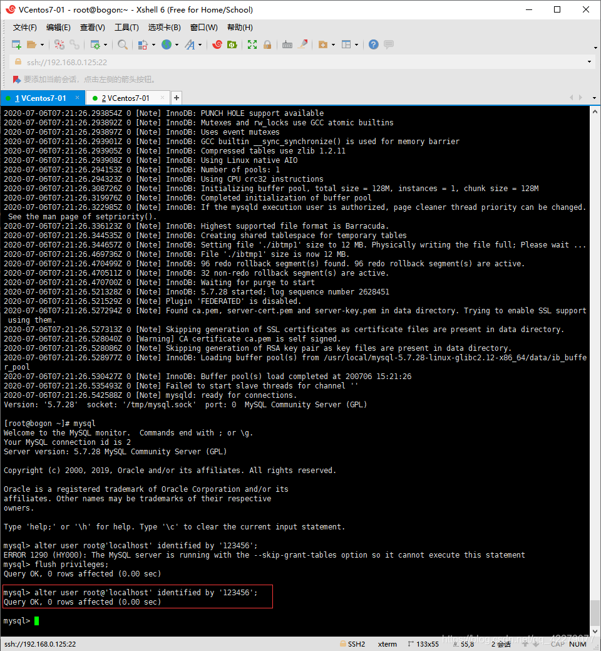Click the xterm status bar entry
This screenshot has width=601, height=651.
tap(388, 644)
